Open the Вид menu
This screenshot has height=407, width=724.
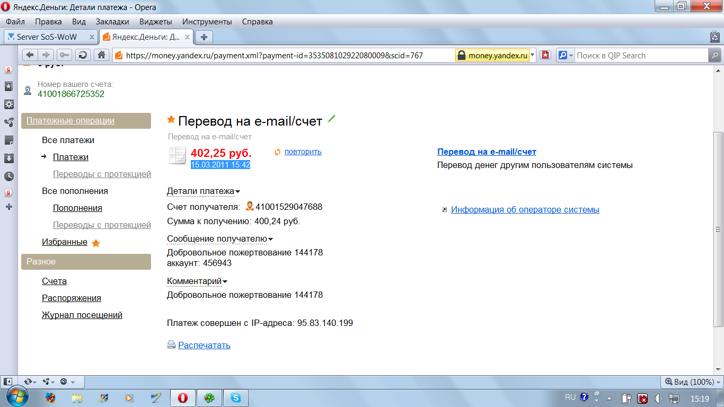coord(79,22)
